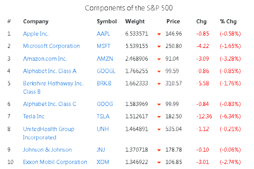Click the red arrow beside Amazon's 91.04 price
This screenshot has height=169, width=254.
coord(159,59)
